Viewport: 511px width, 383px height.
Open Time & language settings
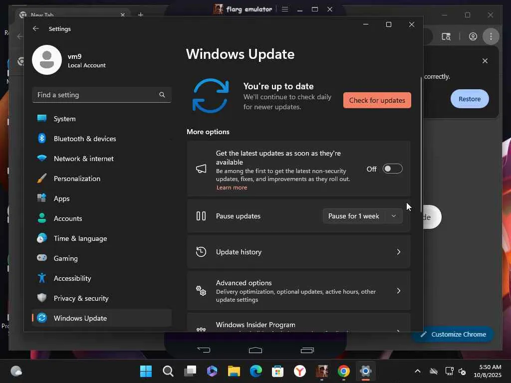[102, 238]
